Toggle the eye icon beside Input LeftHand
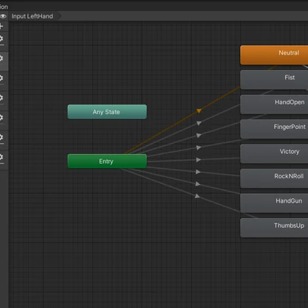 (x=3, y=16)
